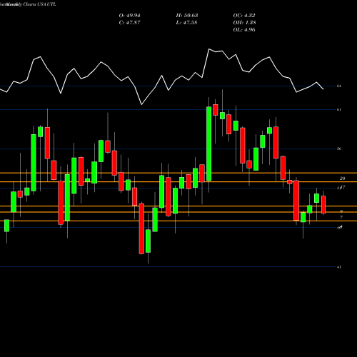Click the 'Charts USA UTL' title text
This screenshot has height=357, width=357.
click(40, 4)
